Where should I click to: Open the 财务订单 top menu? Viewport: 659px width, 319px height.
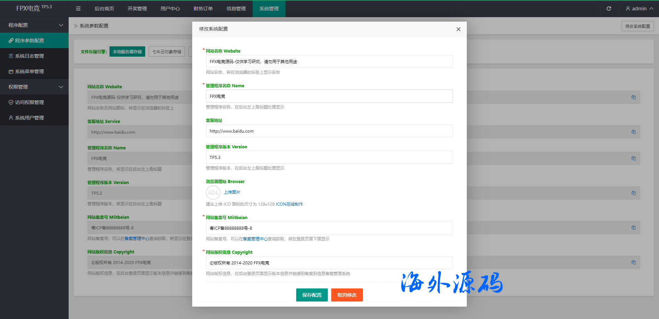click(203, 9)
